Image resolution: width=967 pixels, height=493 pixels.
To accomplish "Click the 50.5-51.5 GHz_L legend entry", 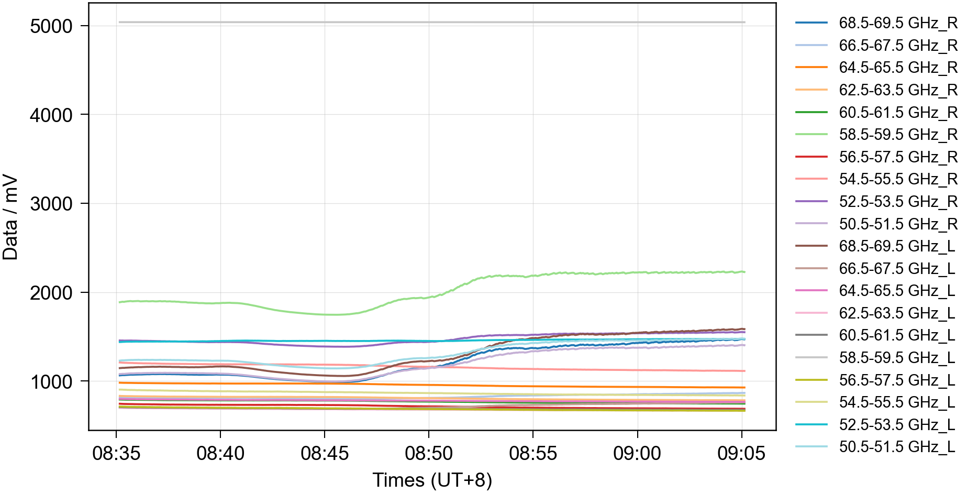I will coord(896,447).
